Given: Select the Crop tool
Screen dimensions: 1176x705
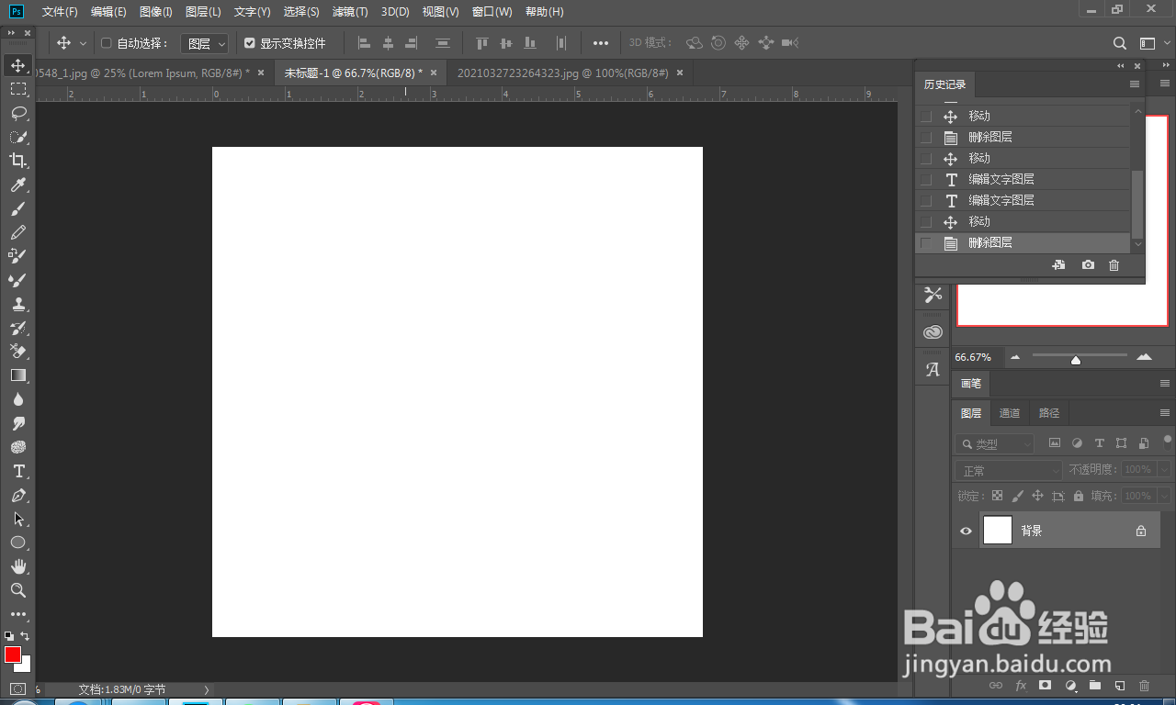Looking at the screenshot, I should click(x=17, y=161).
